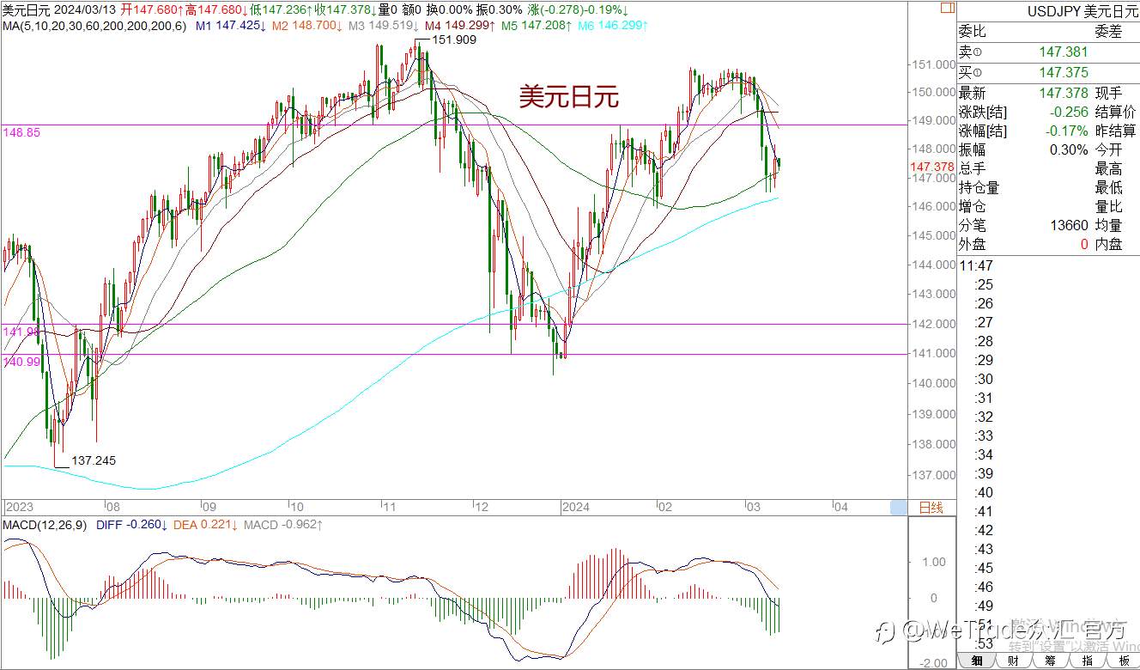Select the buy price 147.375

[1064, 73]
